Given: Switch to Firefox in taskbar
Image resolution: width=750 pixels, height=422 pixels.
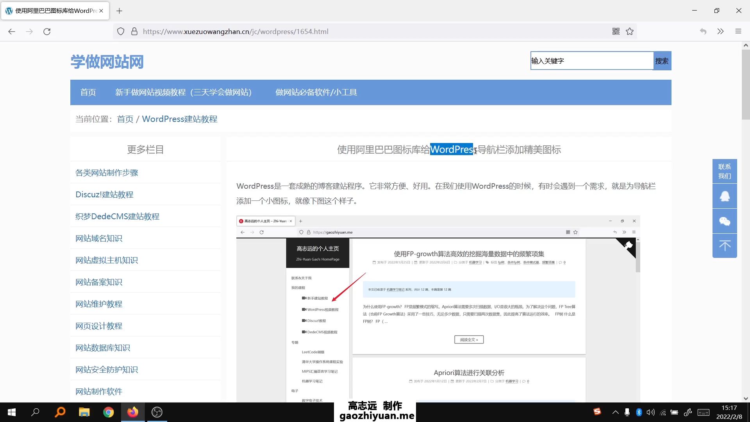Looking at the screenshot, I should tap(133, 412).
